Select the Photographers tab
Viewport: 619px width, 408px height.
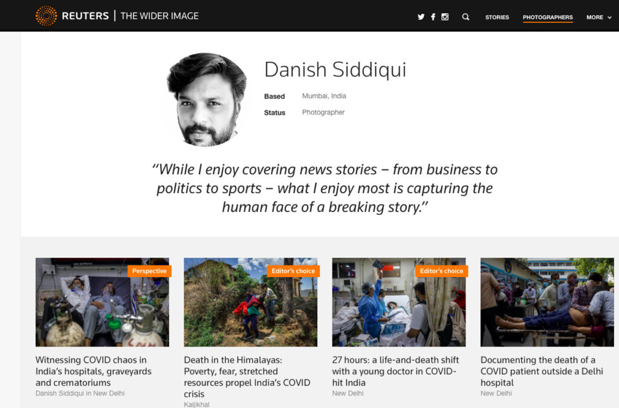tap(548, 18)
